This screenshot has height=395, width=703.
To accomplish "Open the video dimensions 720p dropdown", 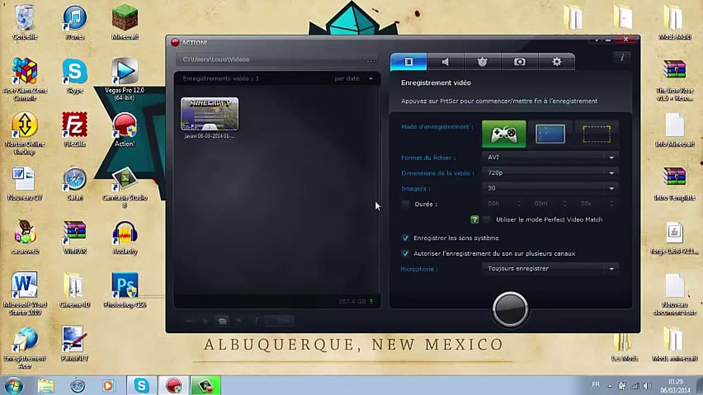I will click(x=551, y=173).
